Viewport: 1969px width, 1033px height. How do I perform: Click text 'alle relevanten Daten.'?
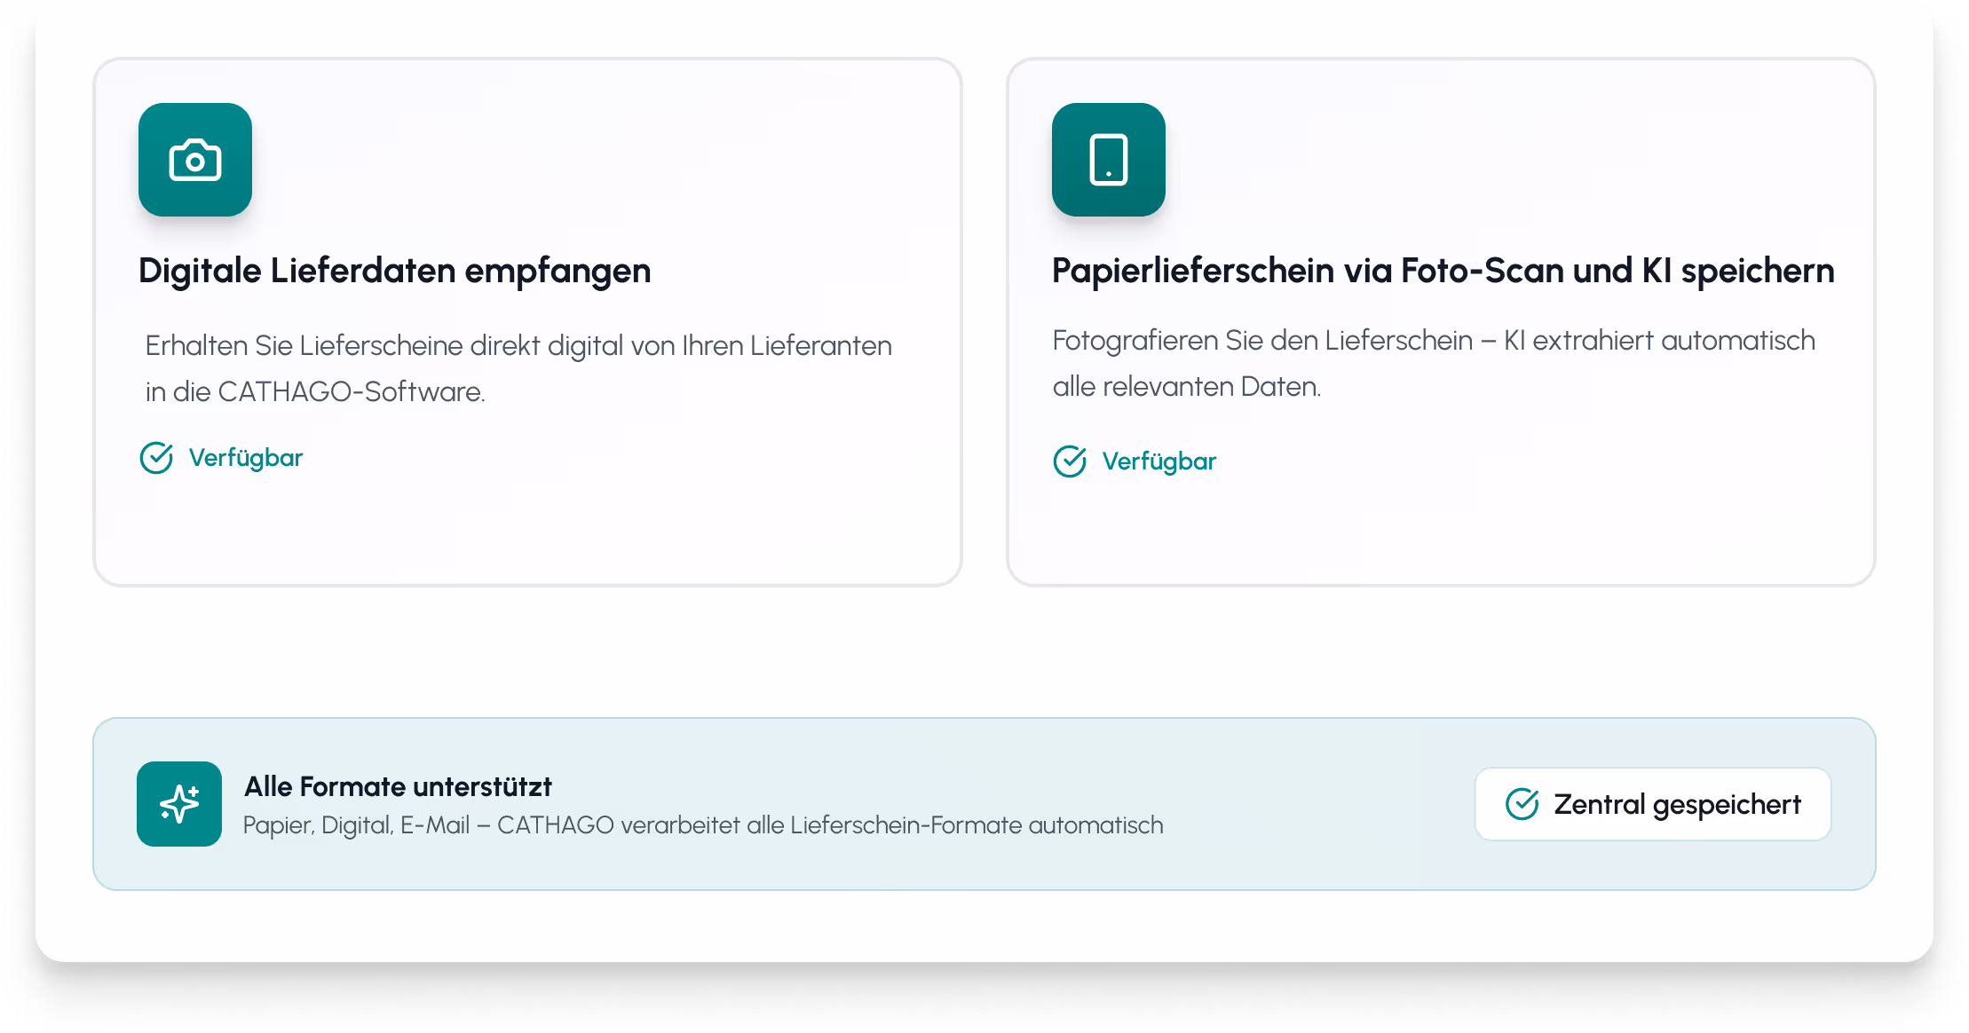1186,387
